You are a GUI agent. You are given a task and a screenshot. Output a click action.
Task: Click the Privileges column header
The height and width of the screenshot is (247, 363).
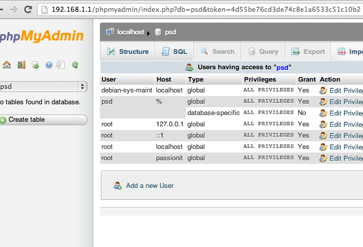click(x=269, y=80)
